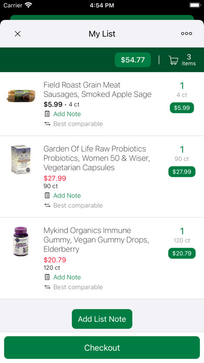Tap Add List Note button
The width and height of the screenshot is (204, 363).
tap(102, 319)
